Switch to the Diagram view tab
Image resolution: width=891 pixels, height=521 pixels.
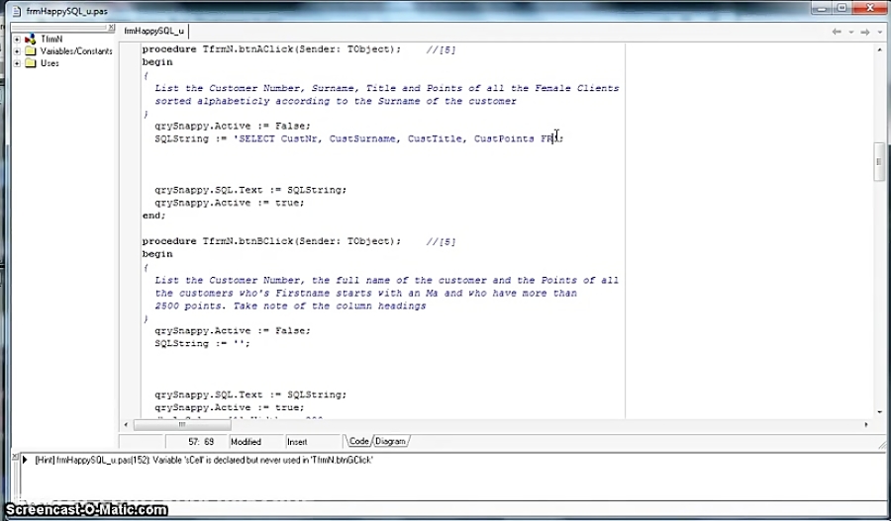point(390,441)
